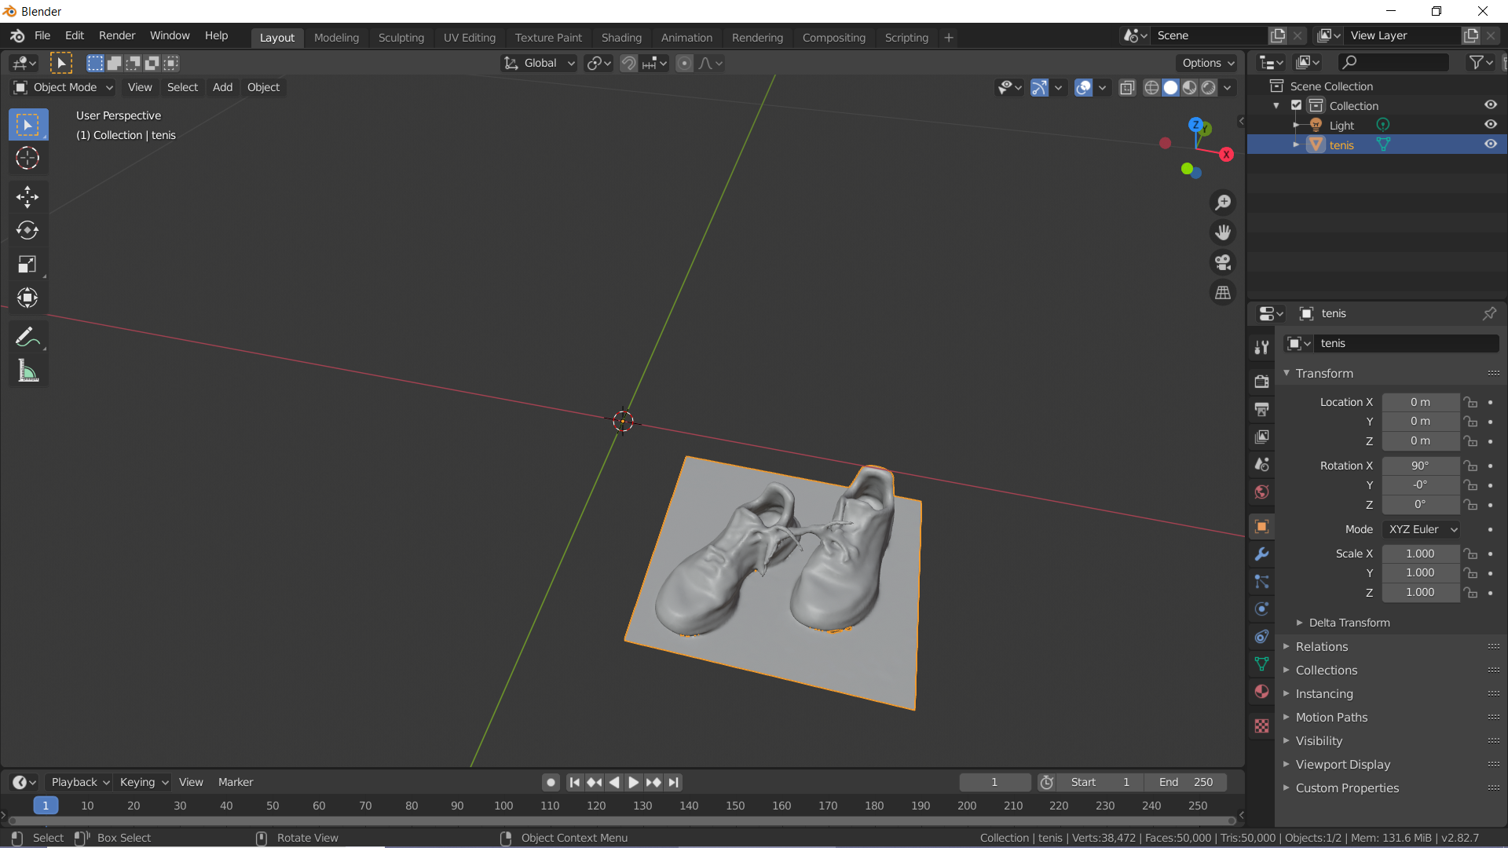1508x848 pixels.
Task: Expand the Delta Transform section
Action: [1349, 623]
